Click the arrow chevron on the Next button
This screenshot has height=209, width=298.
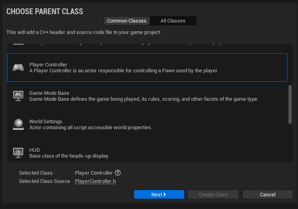pyautogui.click(x=164, y=194)
